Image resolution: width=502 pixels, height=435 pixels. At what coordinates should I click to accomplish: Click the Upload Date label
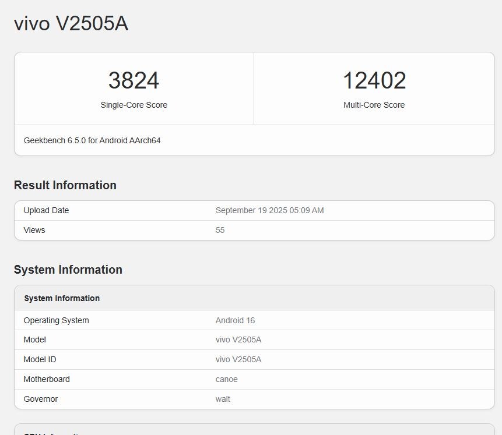(47, 210)
